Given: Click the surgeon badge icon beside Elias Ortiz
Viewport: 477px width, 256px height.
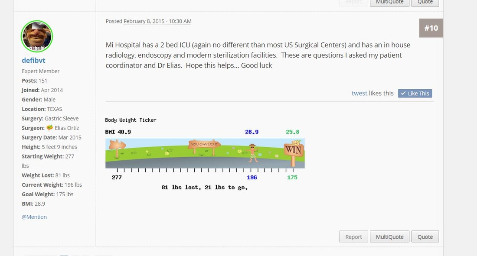Looking at the screenshot, I should click(x=49, y=128).
